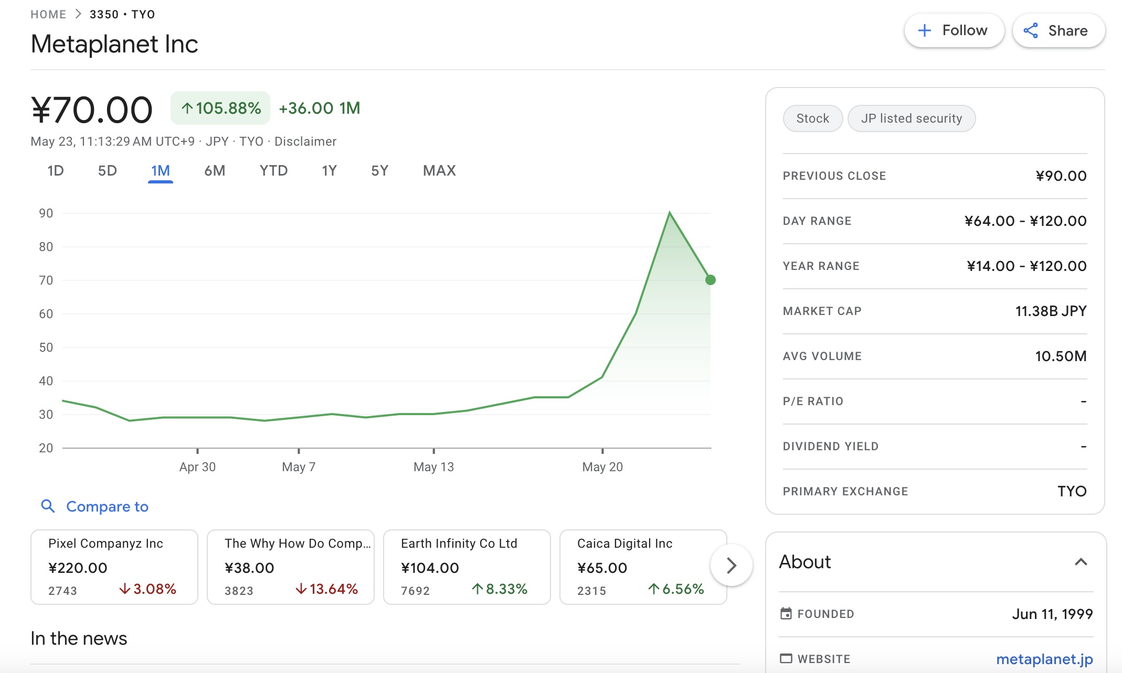The image size is (1122, 673).
Task: Click the 3350 • TYO ticker breadcrumb
Action: click(122, 14)
